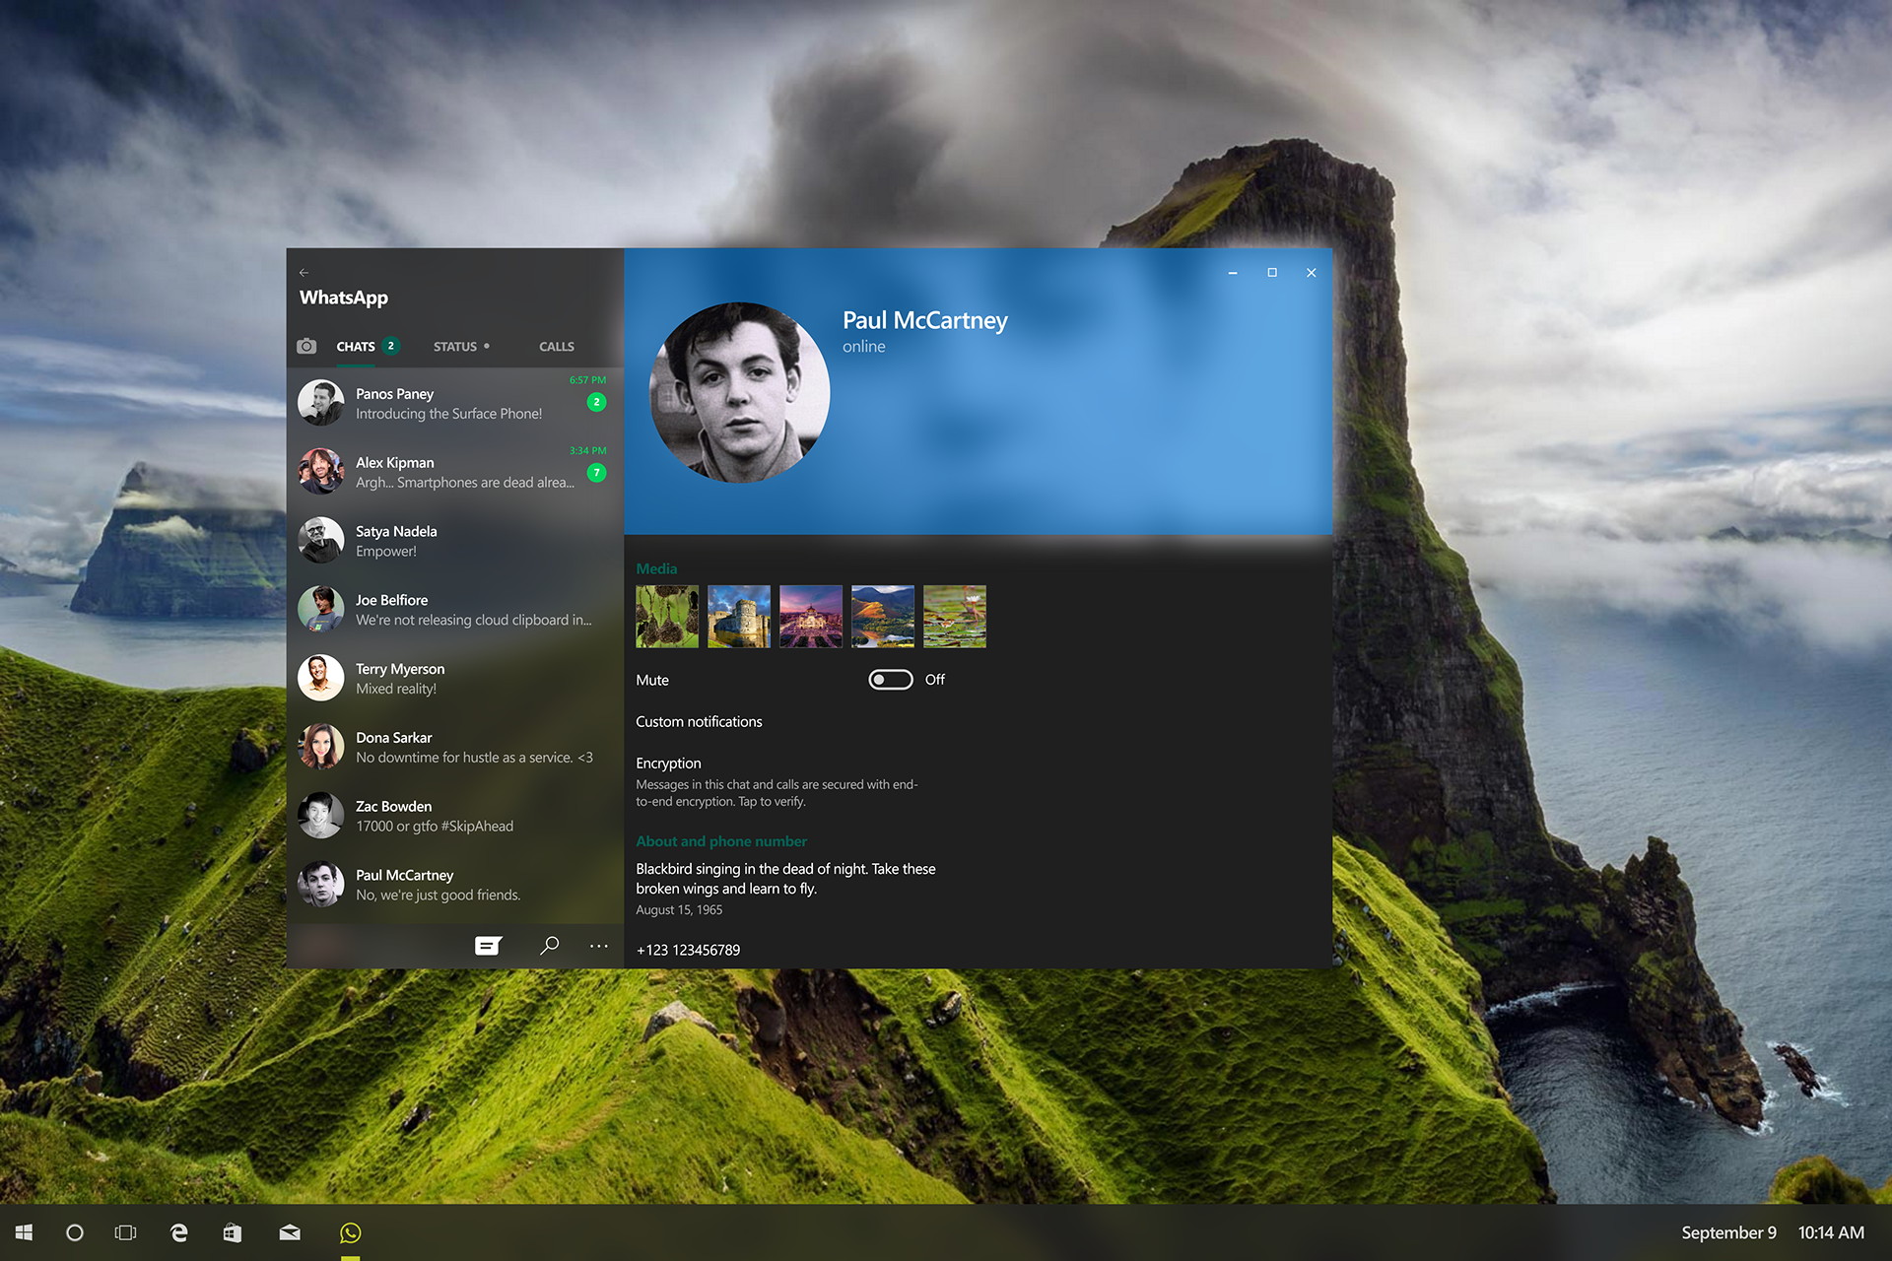The width and height of the screenshot is (1892, 1261).
Task: Open chat message 'No, we're just good friends.'
Action: tap(438, 896)
